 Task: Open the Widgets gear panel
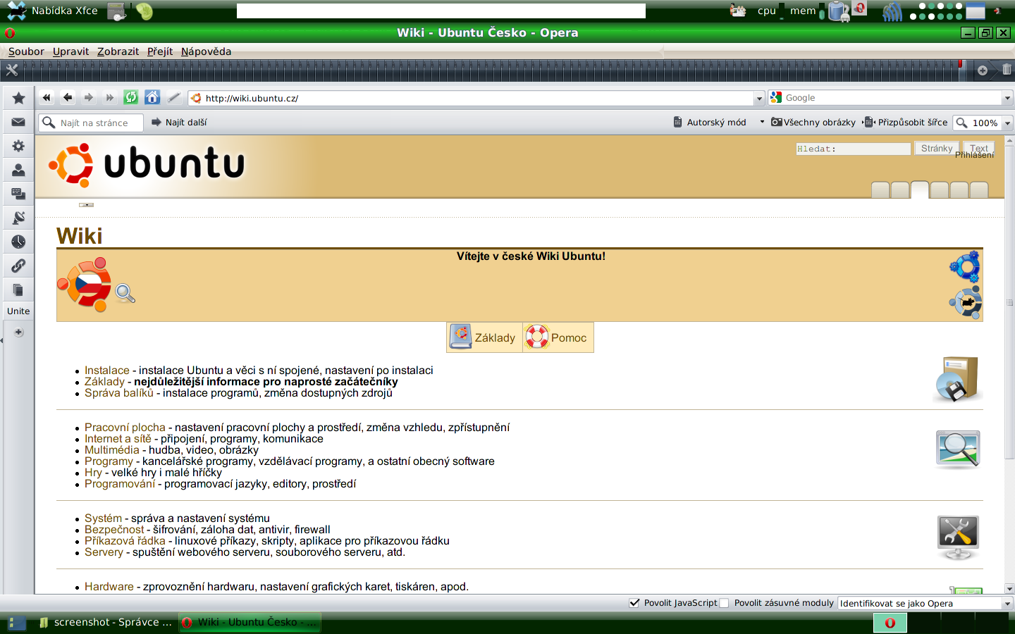18,146
